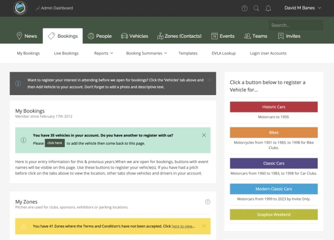334x240 pixels.
Task: Open notifications bell icon
Action: tap(268, 8)
